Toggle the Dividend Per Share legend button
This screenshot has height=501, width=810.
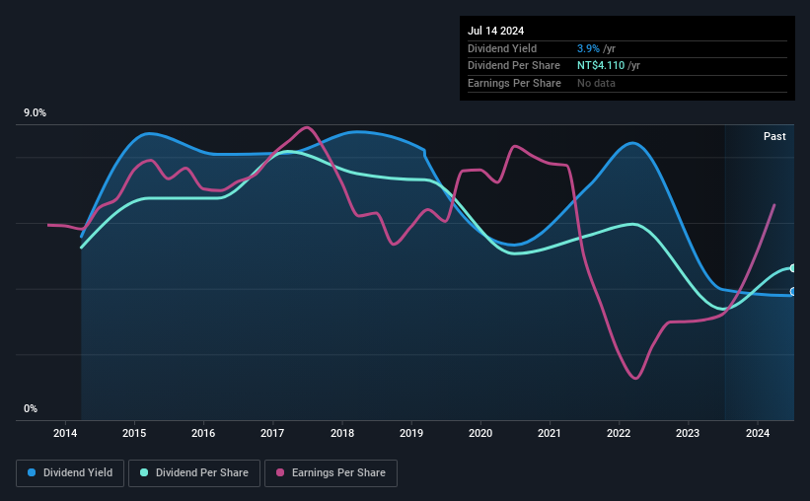click(x=194, y=473)
